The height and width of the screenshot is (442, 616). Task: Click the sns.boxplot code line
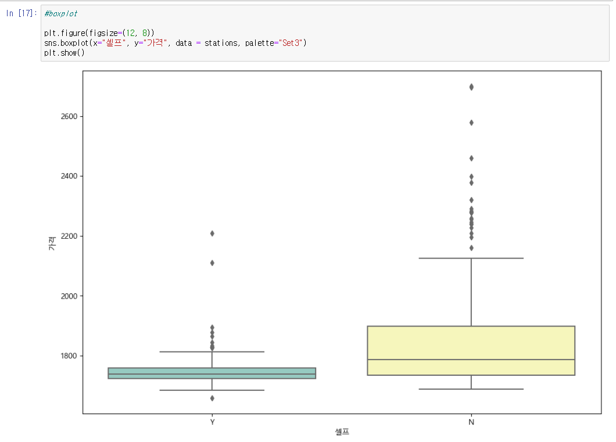176,43
